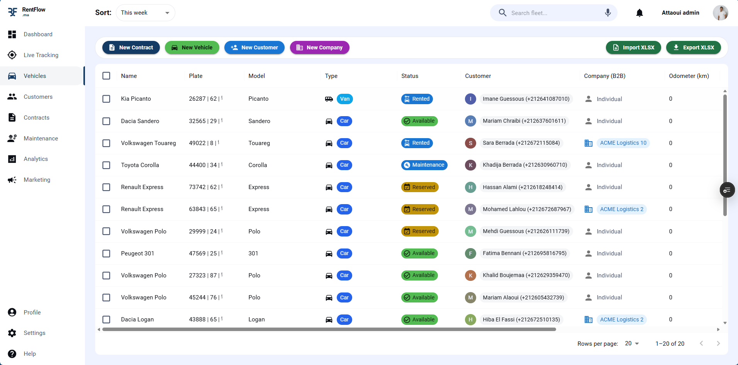Viewport: 738px width, 365px height.
Task: Click the Live Tracking target icon
Action: (12, 55)
